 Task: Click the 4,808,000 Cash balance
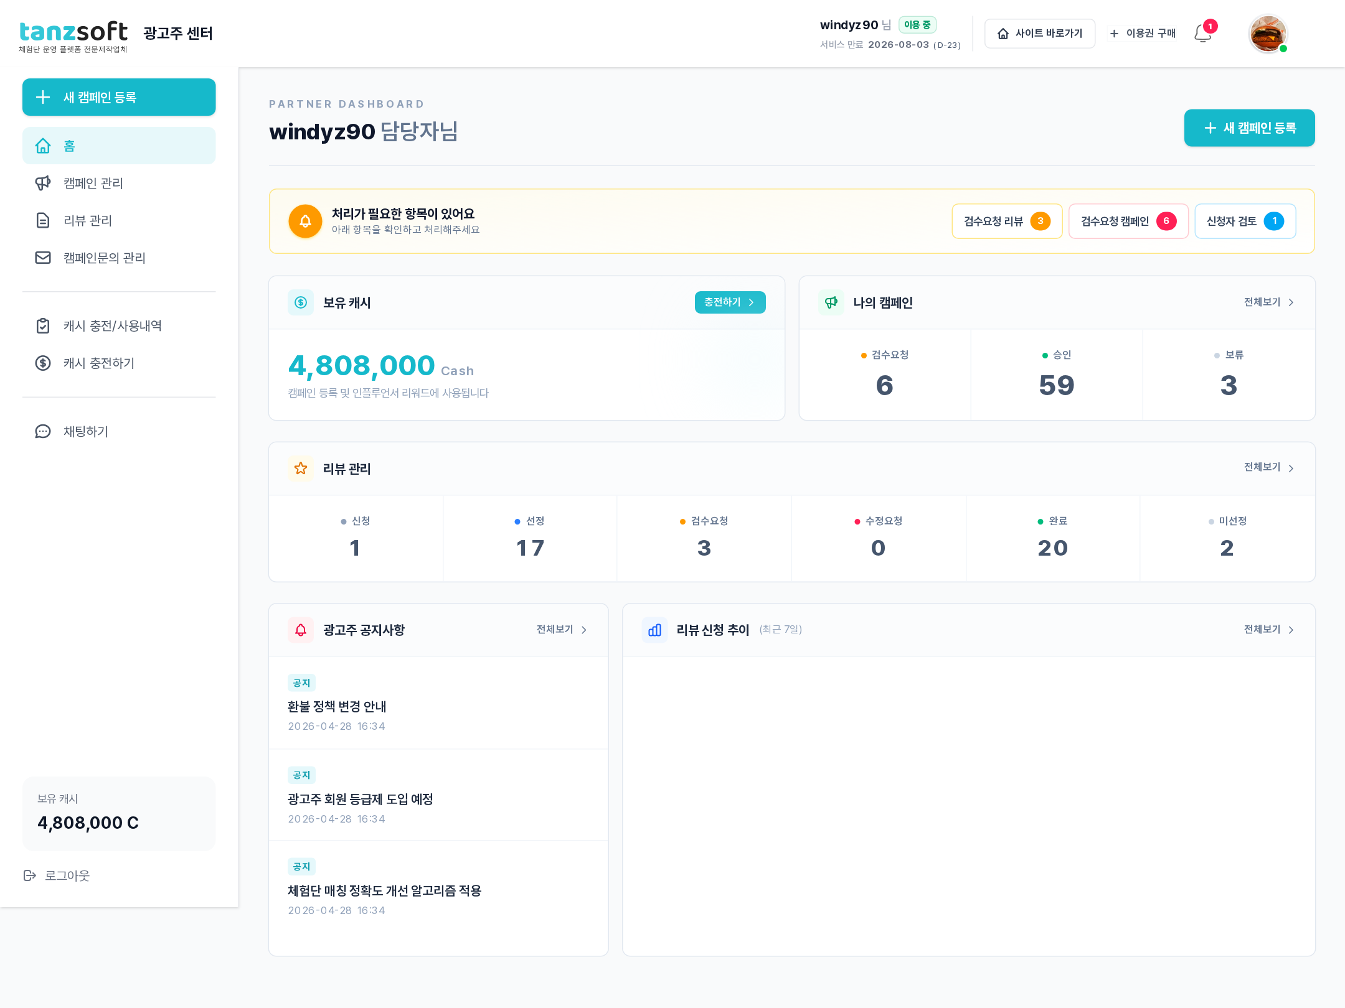click(381, 366)
